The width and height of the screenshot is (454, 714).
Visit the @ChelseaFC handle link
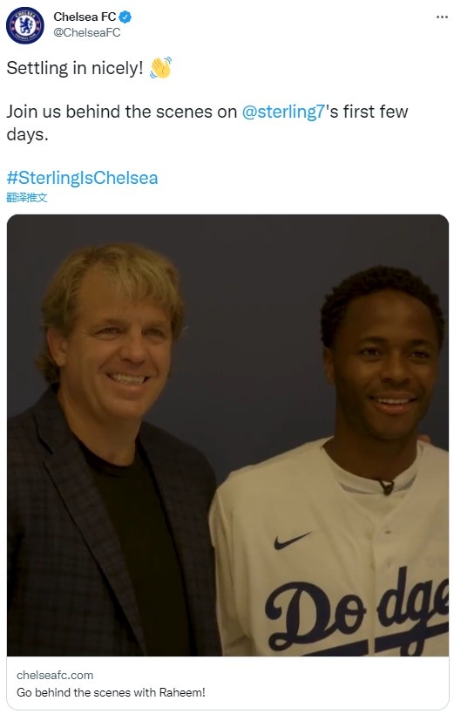click(x=87, y=33)
